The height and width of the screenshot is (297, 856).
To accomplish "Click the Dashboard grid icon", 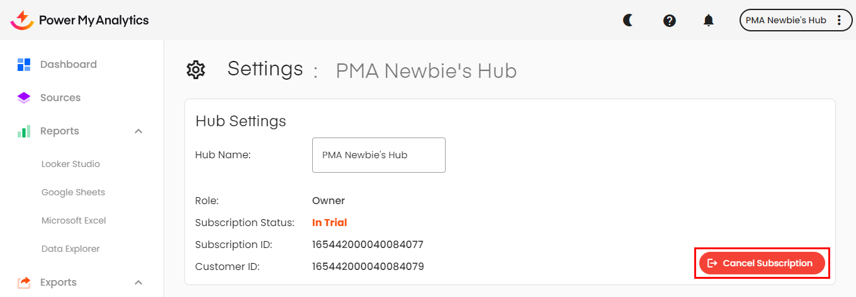I will point(24,64).
